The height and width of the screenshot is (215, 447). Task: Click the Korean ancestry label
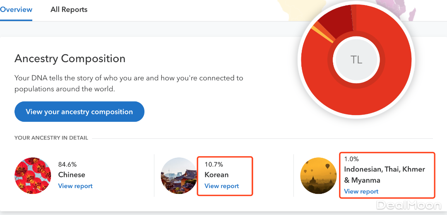coord(216,175)
